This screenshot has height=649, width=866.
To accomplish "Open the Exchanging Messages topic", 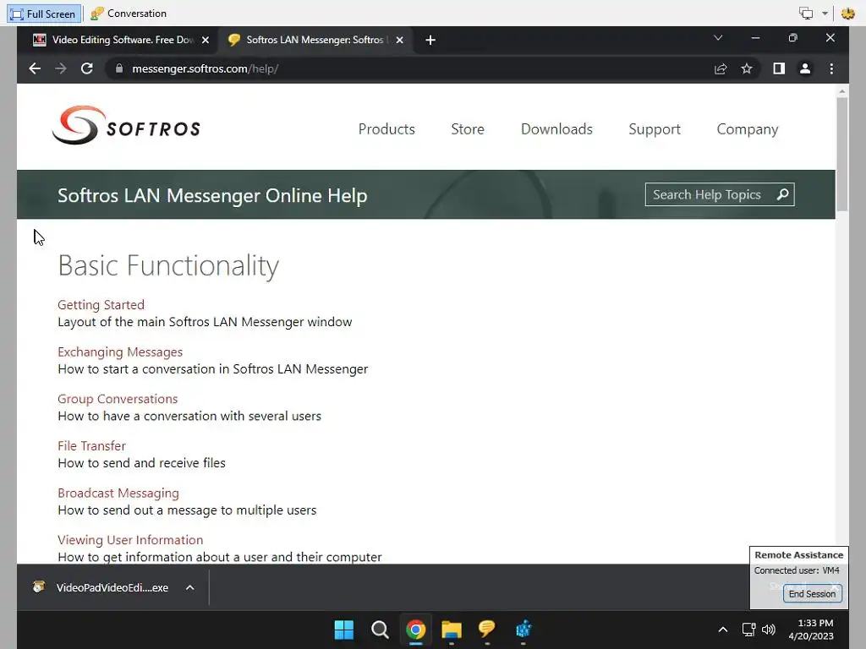I will coord(120,352).
